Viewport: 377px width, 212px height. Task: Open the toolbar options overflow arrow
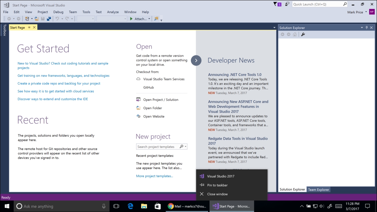pos(161,20)
